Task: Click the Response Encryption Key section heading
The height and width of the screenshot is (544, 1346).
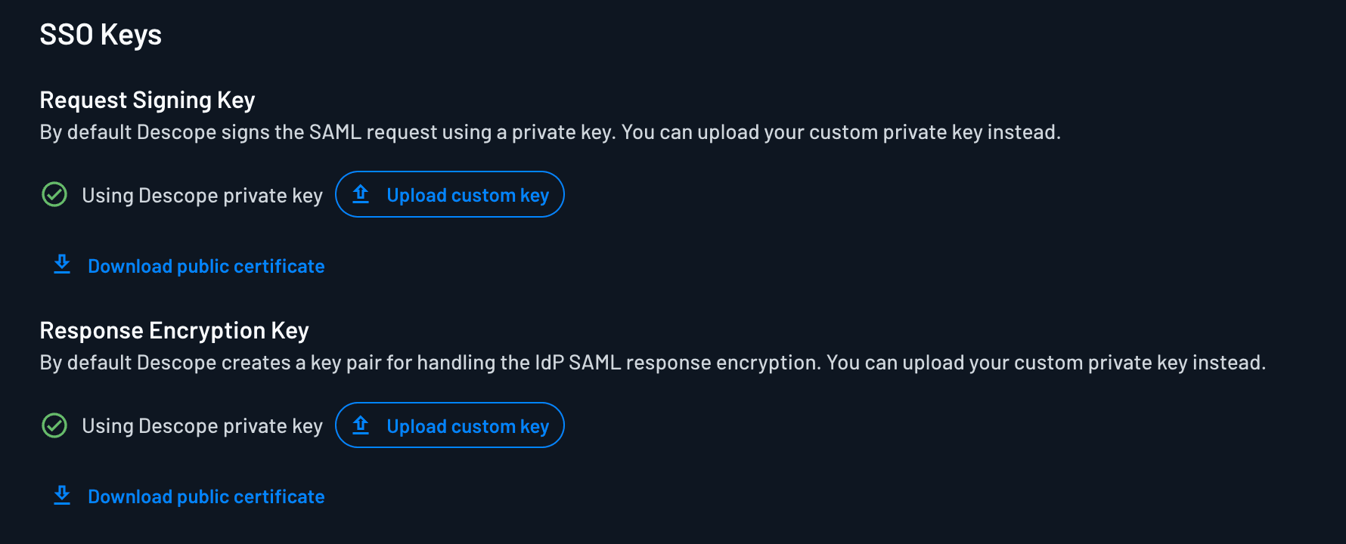Action: [x=174, y=330]
